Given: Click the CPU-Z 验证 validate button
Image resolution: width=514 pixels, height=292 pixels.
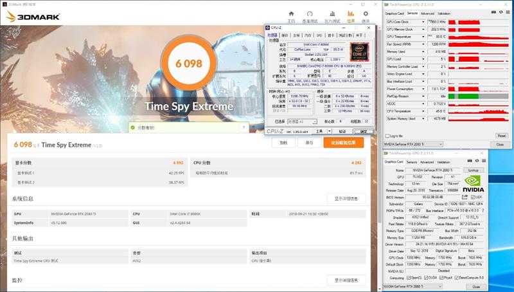Looking at the screenshot, I should click(x=342, y=131).
